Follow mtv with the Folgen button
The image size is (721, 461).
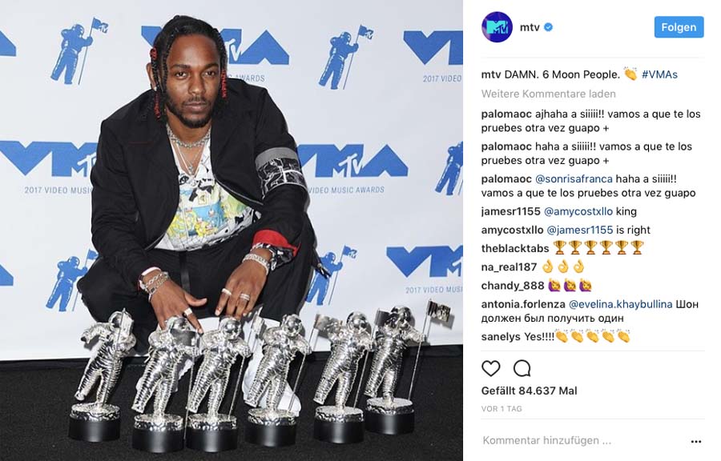tap(679, 27)
